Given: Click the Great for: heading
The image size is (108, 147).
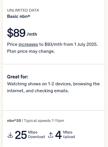Looking at the screenshot, I should (17, 77).
